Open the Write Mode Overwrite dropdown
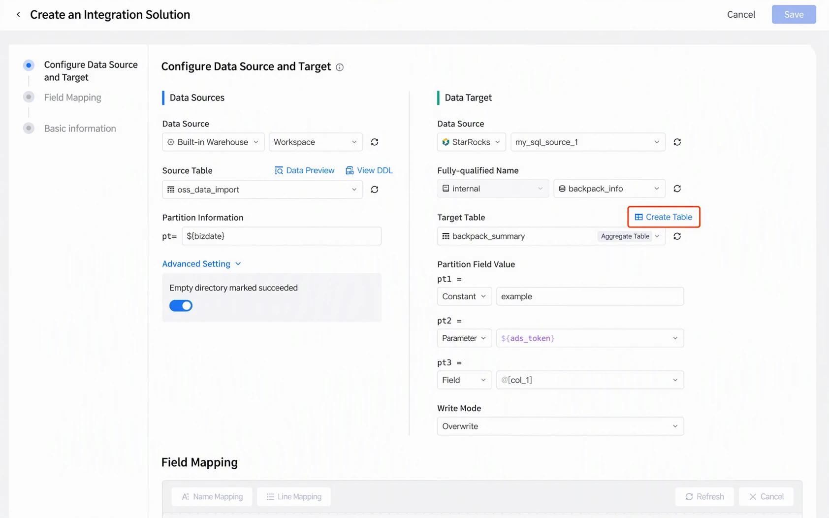Screen dimensions: 829x518 pos(560,426)
